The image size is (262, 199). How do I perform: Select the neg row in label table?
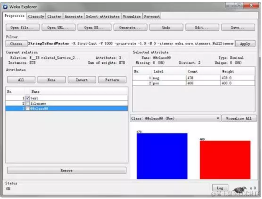194,78
